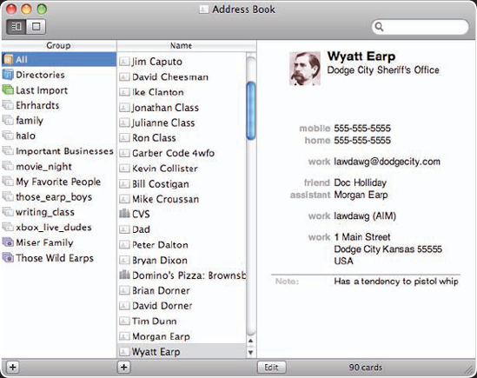Image resolution: width=477 pixels, height=378 pixels.
Task: Click the scroll down arrow
Action: point(251,353)
